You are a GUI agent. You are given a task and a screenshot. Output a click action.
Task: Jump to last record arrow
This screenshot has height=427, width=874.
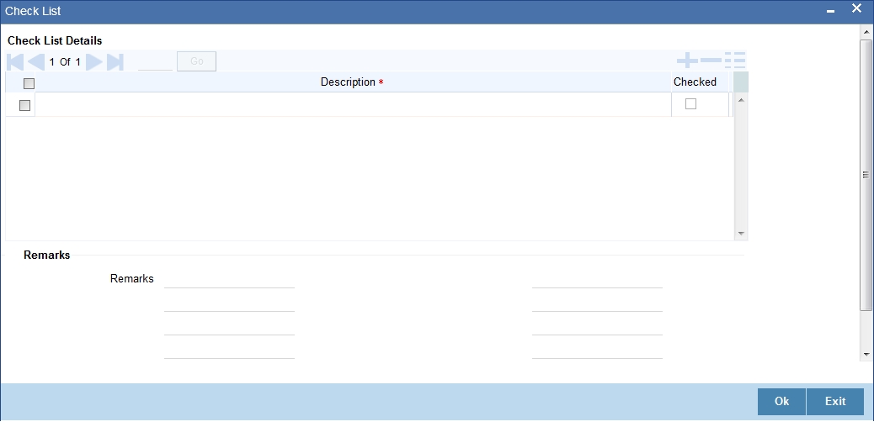(x=115, y=61)
